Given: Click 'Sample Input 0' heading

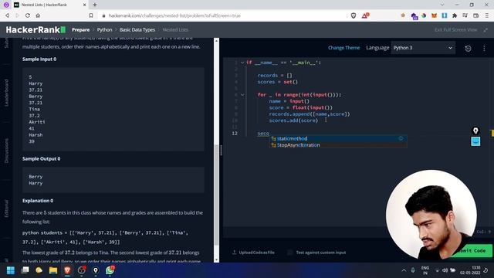Looking at the screenshot, I should click(39, 59).
